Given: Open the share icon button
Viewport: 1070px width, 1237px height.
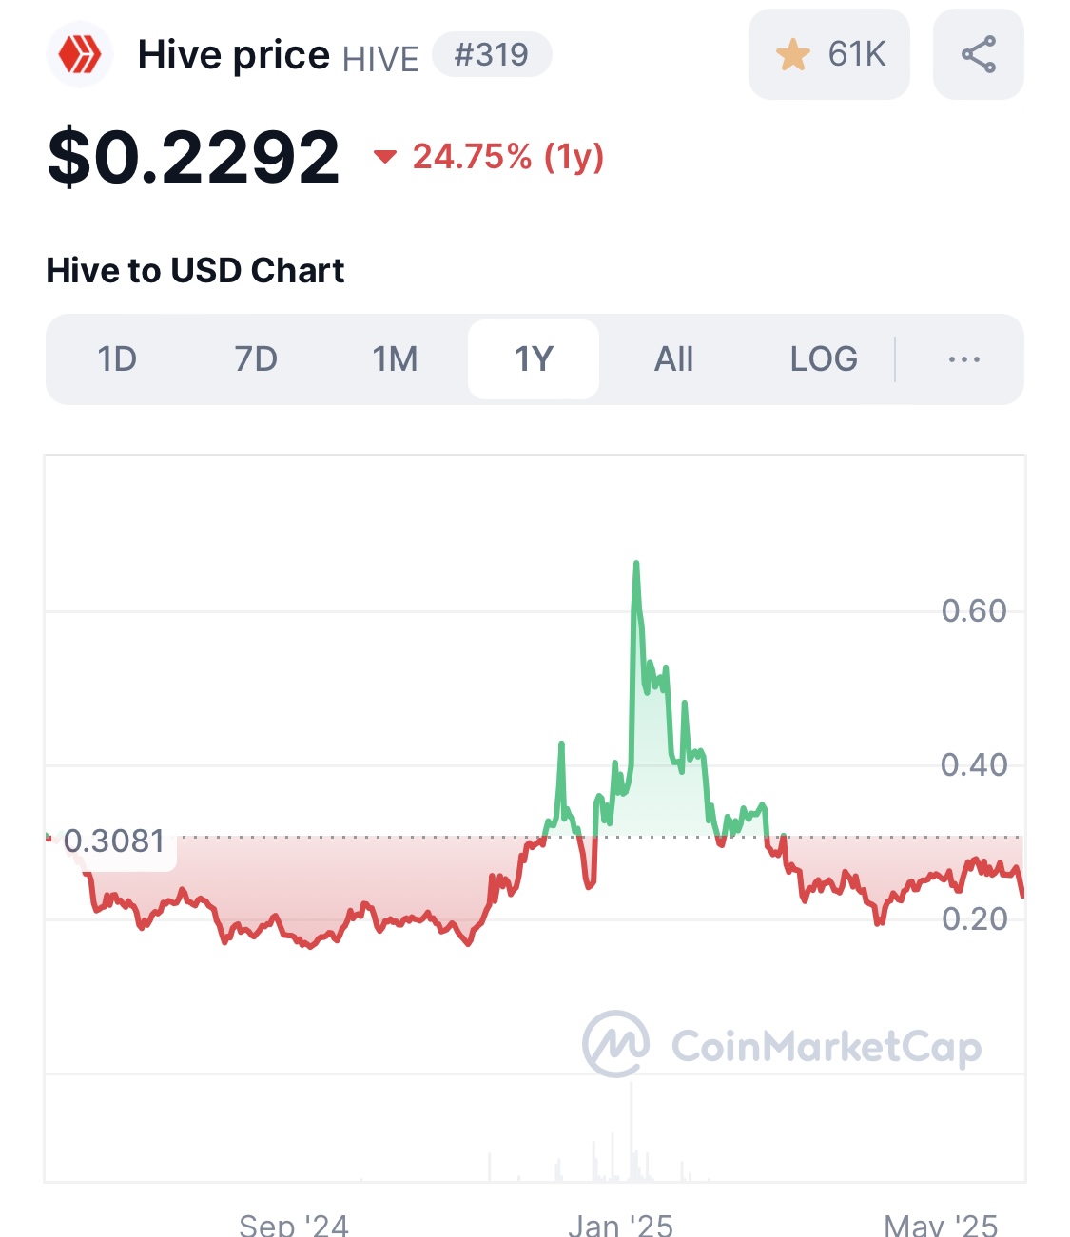Looking at the screenshot, I should (x=978, y=54).
